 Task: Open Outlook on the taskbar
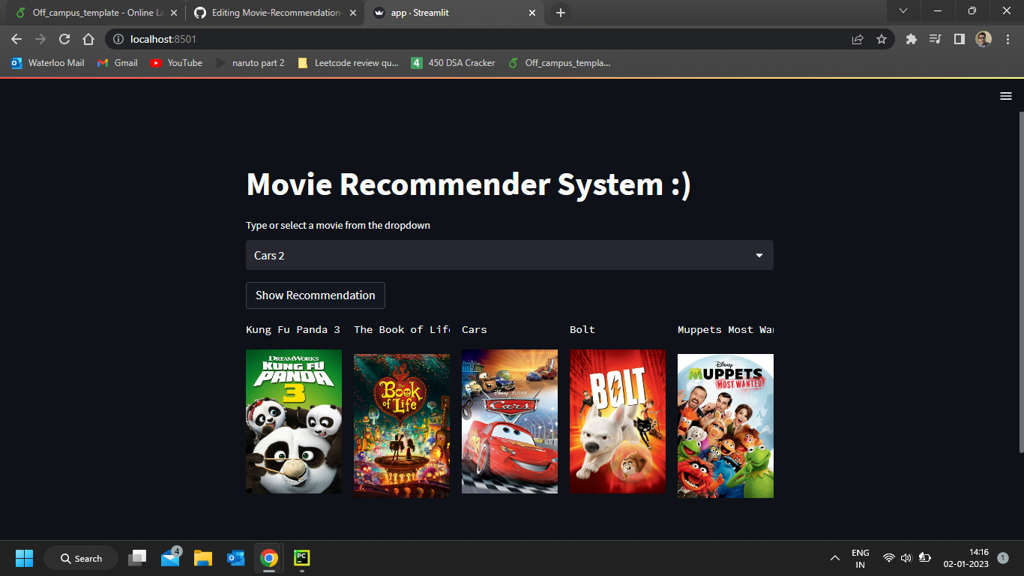tap(236, 558)
